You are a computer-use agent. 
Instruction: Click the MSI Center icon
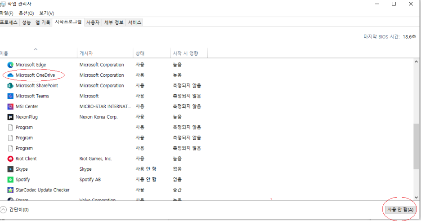[x=10, y=106]
